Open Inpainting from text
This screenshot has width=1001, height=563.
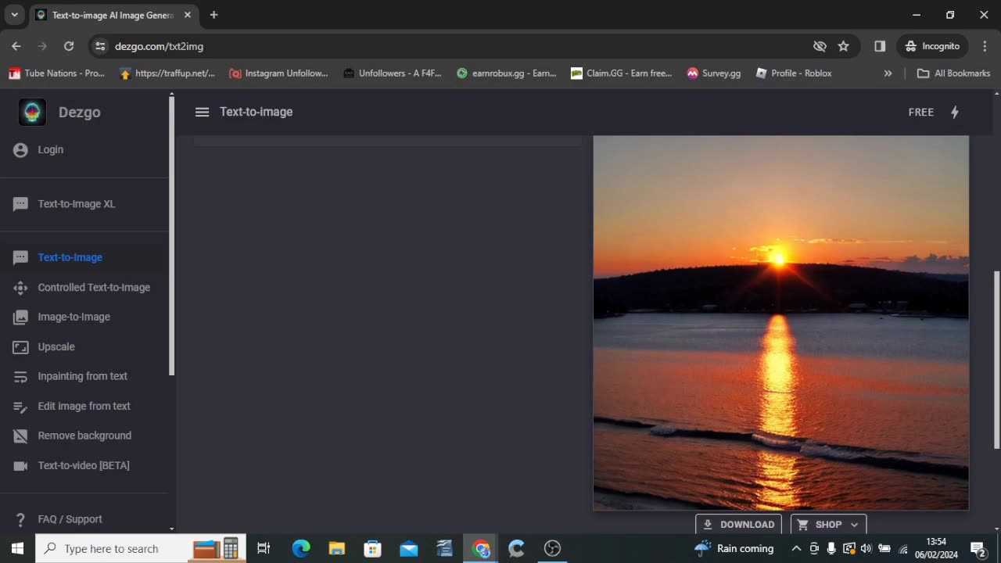click(x=83, y=376)
